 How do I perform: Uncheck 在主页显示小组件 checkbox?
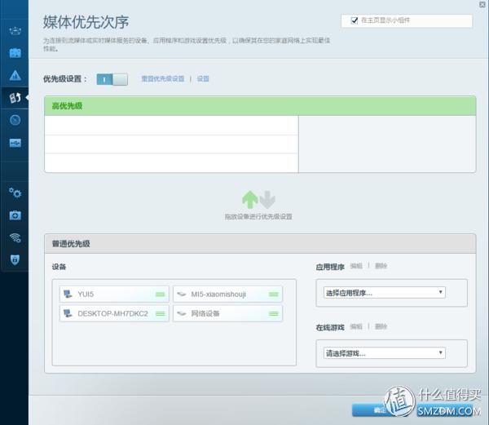point(355,20)
